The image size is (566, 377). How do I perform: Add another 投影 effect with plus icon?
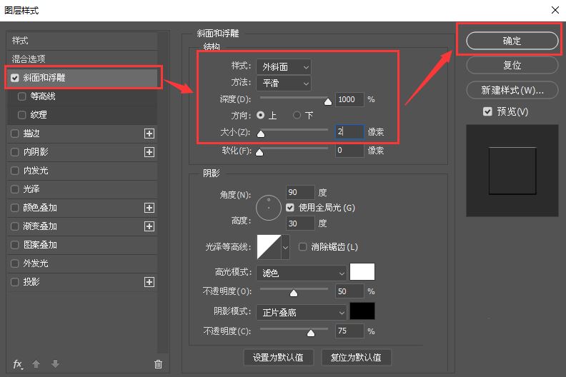(x=149, y=282)
